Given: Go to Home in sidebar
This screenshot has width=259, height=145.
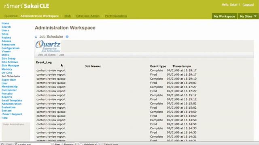Looking at the screenshot, I should point(5,23).
